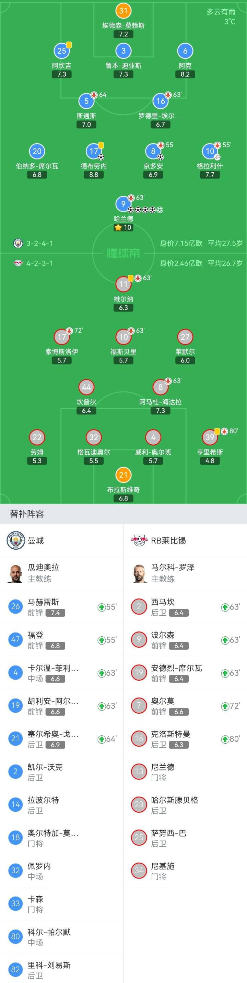Open goalkeeper Ederson's number 31 icon
This screenshot has height=983, width=247.
(123, 11)
